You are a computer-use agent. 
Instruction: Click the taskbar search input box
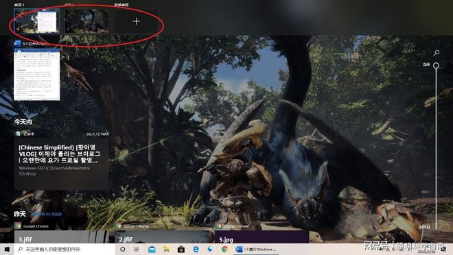tap(65, 249)
